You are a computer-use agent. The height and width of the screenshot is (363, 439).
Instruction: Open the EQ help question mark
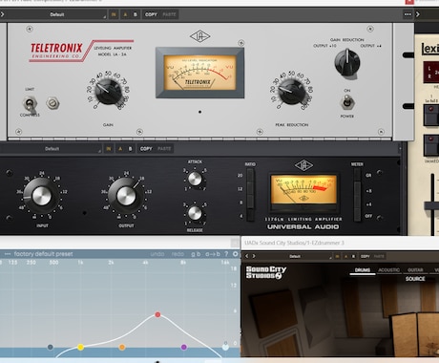226,254
